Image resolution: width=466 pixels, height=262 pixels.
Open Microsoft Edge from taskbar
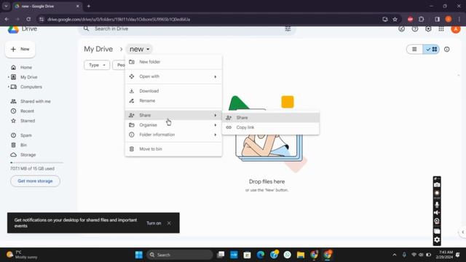coord(261,255)
